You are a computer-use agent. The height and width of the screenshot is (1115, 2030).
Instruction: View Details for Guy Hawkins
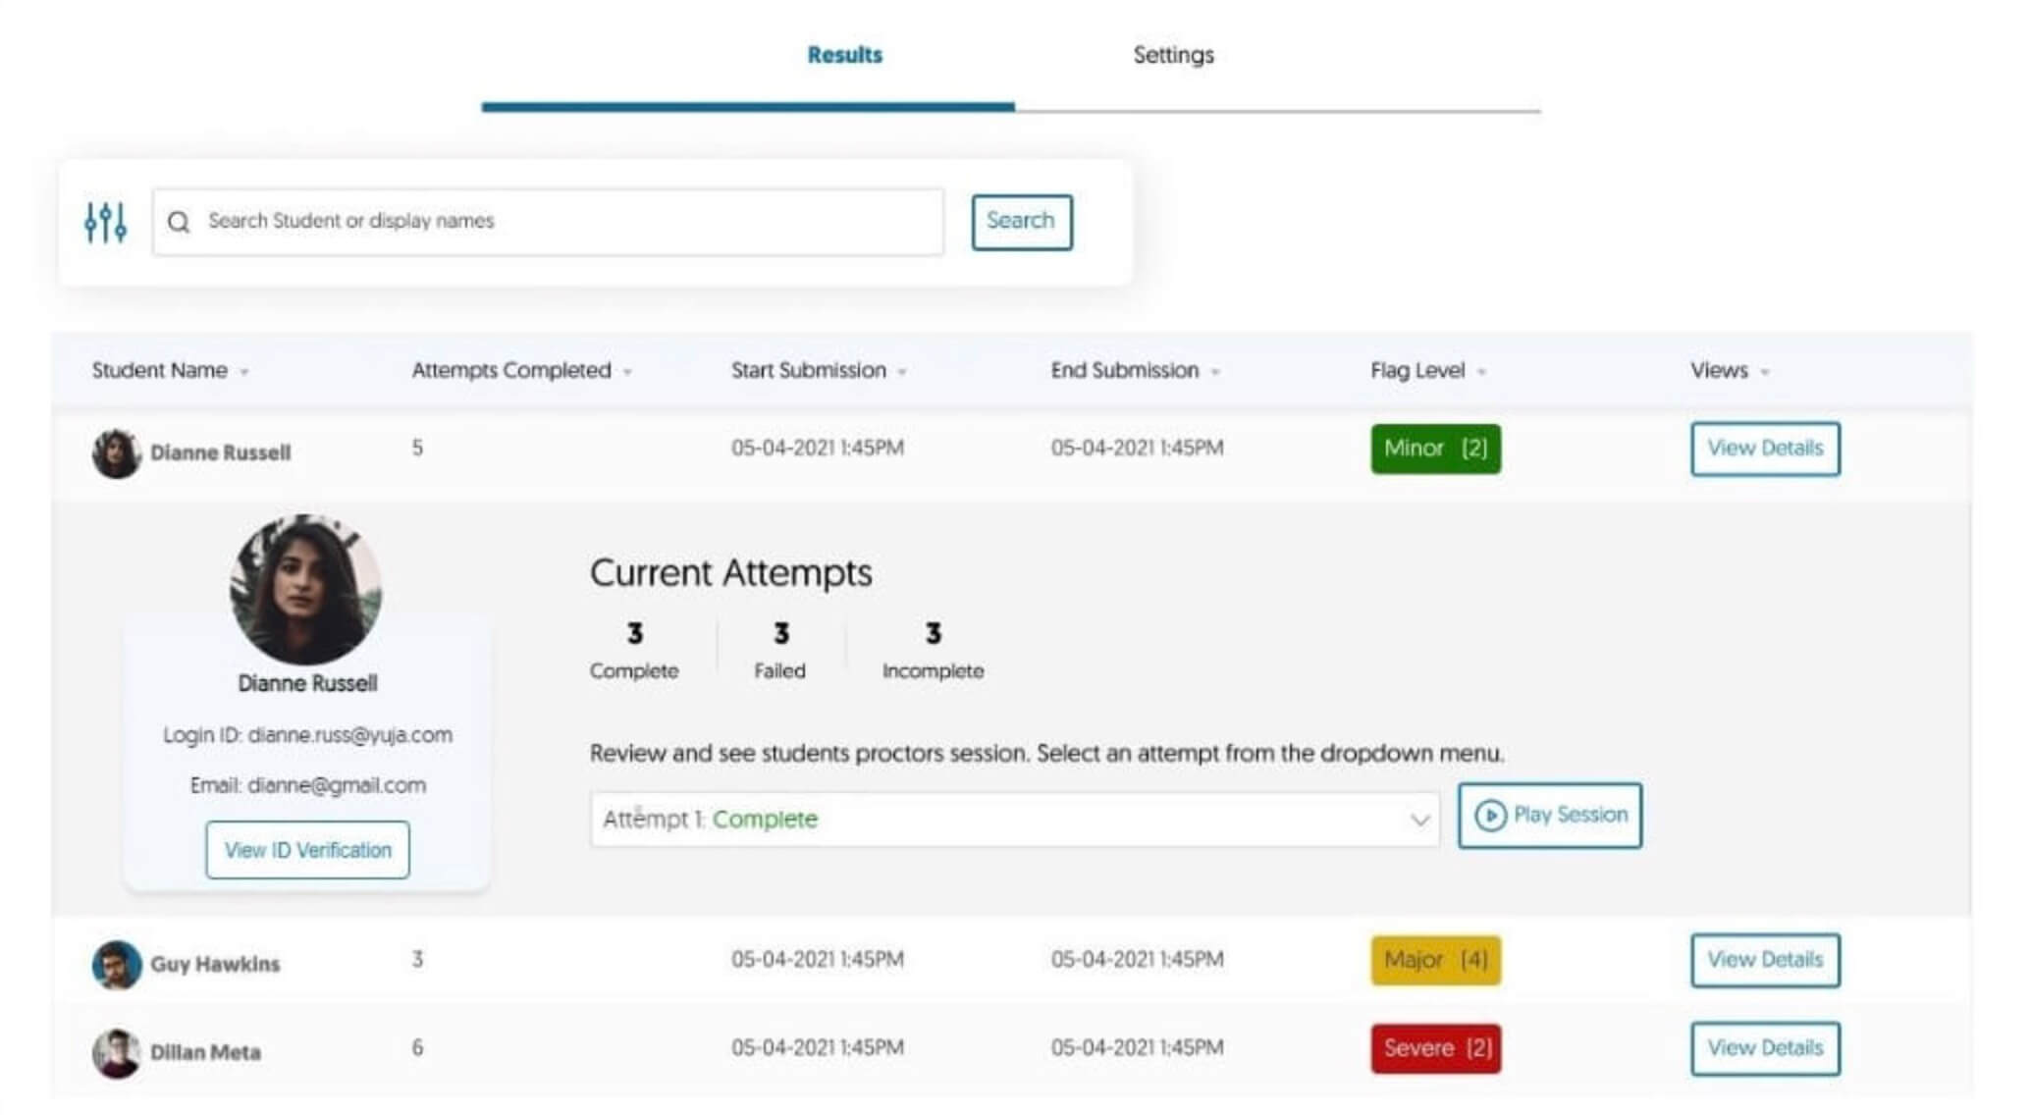click(x=1764, y=960)
